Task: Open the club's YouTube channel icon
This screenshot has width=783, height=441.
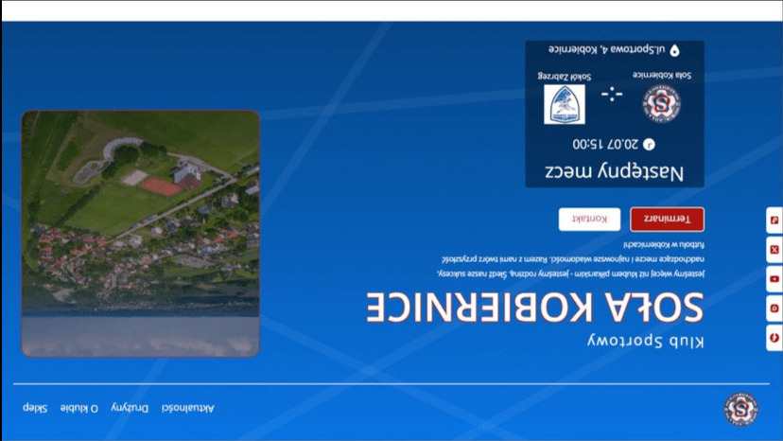Action: click(x=774, y=279)
